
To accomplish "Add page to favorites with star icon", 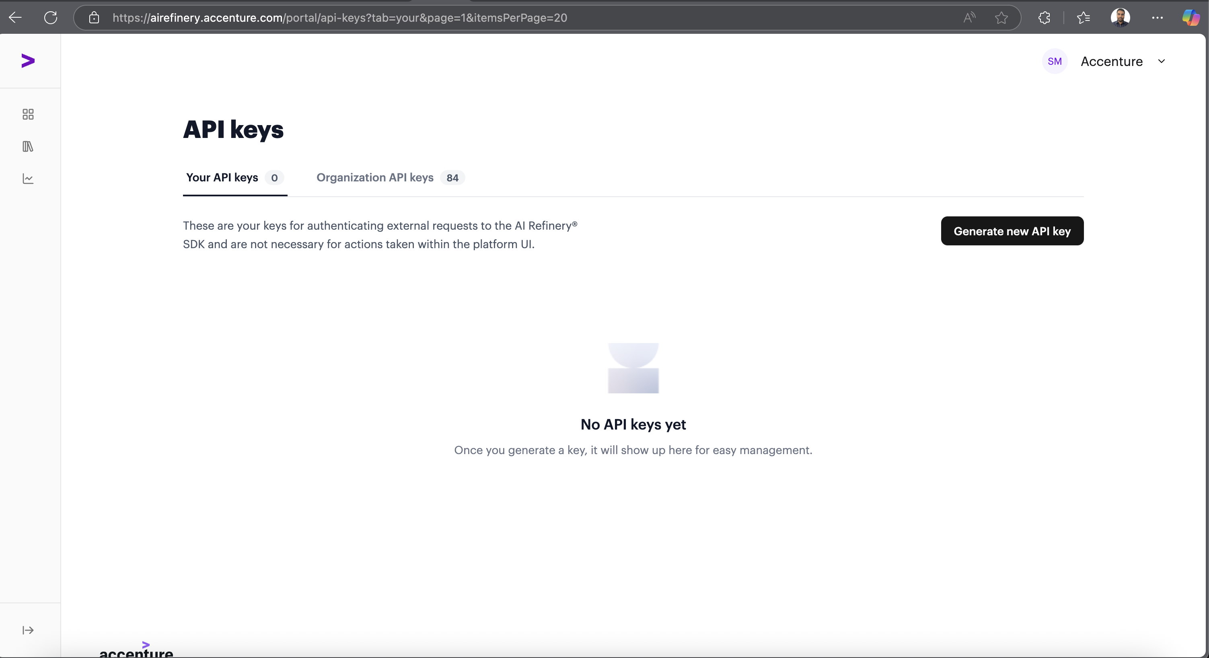I will click(1001, 18).
